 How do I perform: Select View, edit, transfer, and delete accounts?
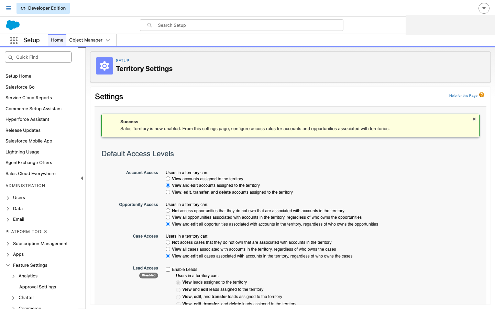coord(168,192)
